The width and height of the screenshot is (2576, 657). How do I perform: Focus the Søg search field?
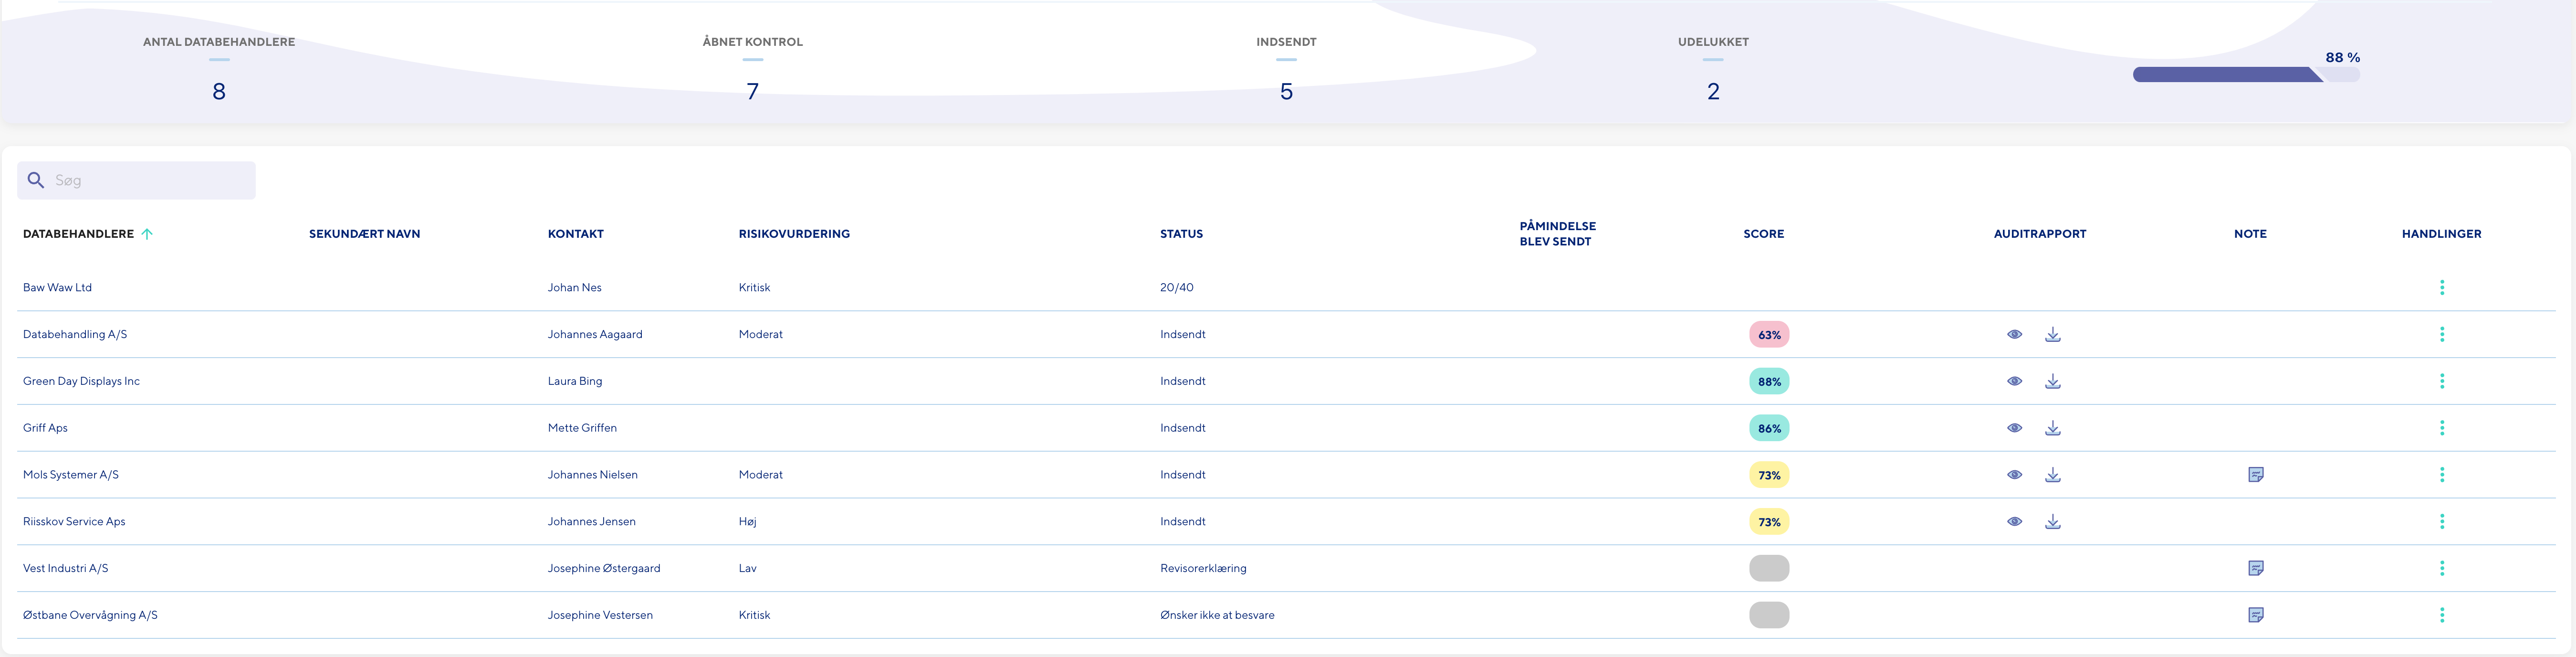pyautogui.click(x=136, y=180)
